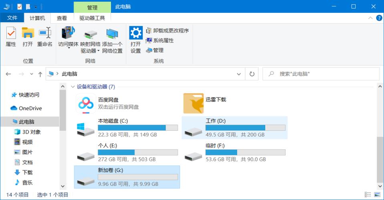
Task: Click quick access toolbar new folder icon
Action: (x=28, y=7)
